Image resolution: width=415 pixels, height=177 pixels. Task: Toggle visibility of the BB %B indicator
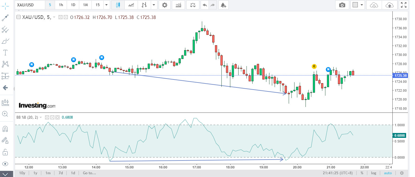click(47, 117)
